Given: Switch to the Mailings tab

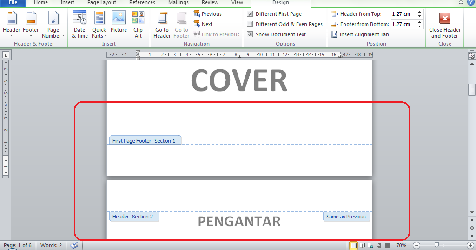Looking at the screenshot, I should [x=178, y=3].
